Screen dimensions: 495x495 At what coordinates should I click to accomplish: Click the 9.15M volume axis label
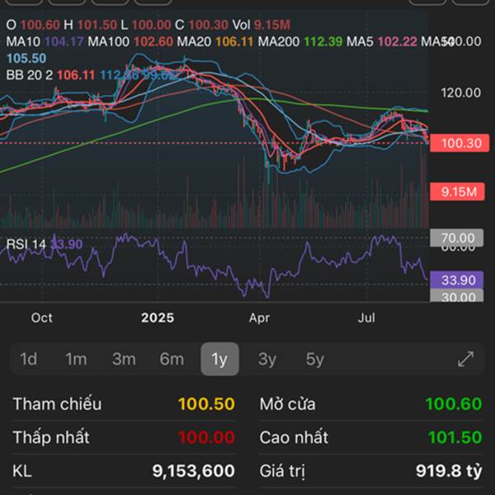[457, 191]
